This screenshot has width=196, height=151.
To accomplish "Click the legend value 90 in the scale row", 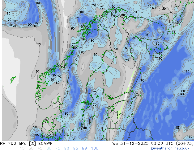I will [66, 149].
